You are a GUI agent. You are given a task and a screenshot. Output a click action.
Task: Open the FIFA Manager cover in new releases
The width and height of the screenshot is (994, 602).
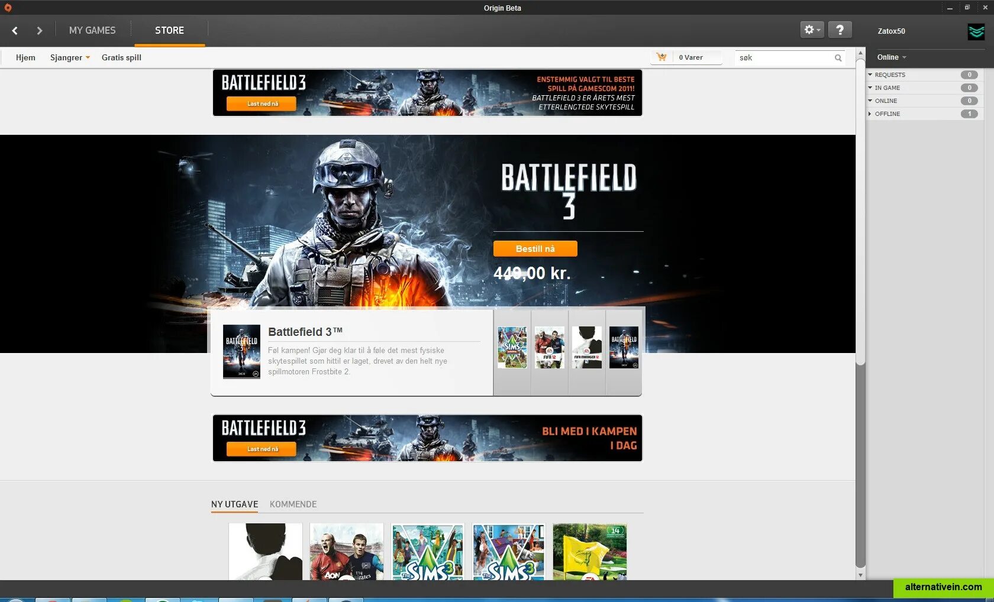[266, 551]
